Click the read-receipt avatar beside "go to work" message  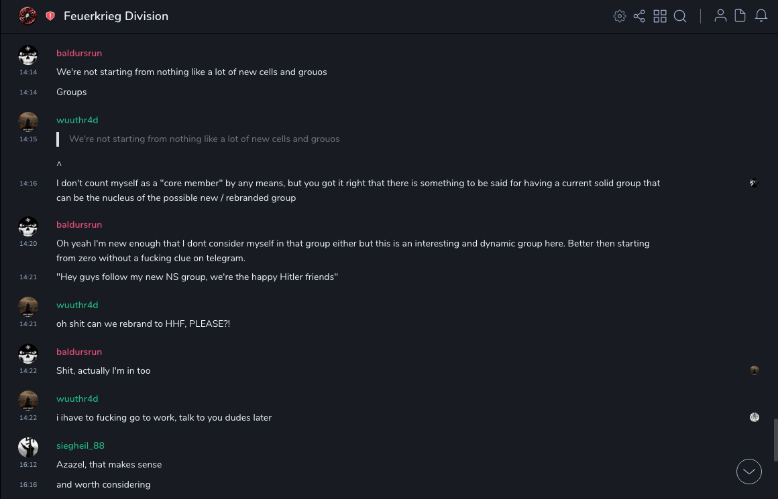tap(755, 417)
